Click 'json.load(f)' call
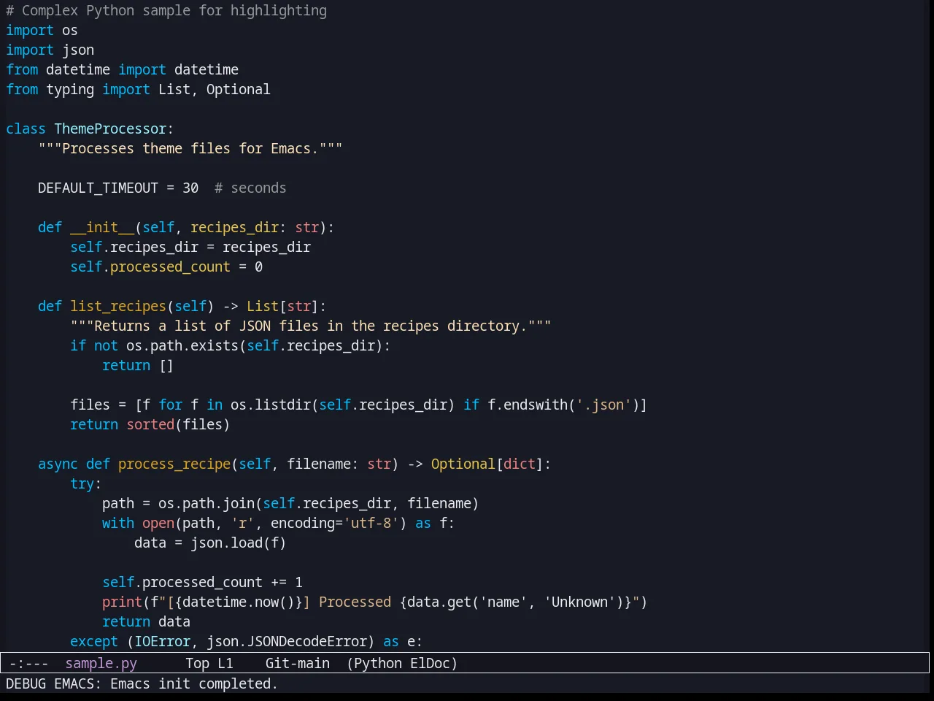This screenshot has width=934, height=701. tap(239, 543)
